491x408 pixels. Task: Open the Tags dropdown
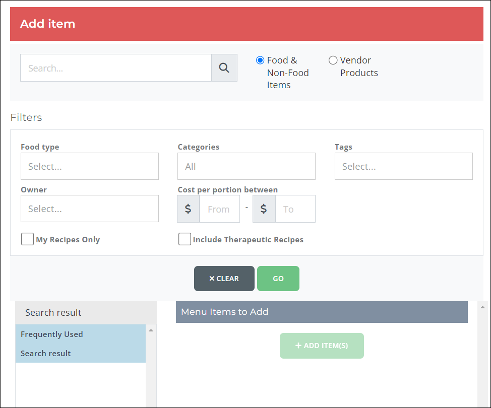point(403,166)
